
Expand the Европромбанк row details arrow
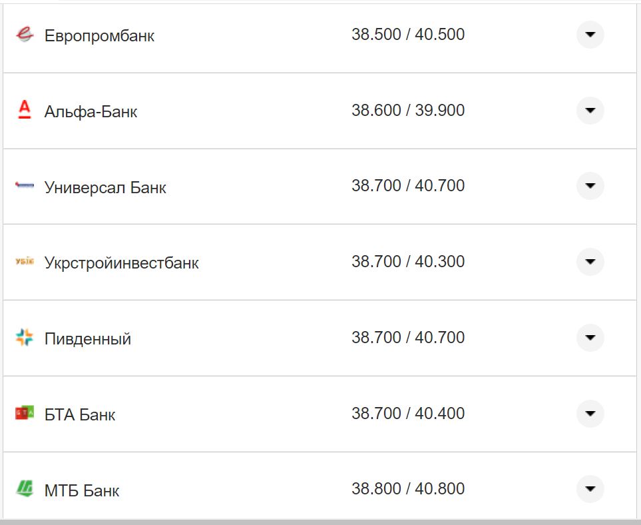point(590,35)
